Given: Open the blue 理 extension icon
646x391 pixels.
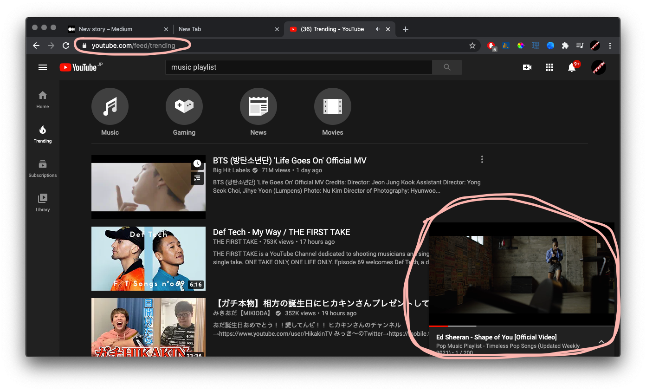Looking at the screenshot, I should pyautogui.click(x=536, y=46).
